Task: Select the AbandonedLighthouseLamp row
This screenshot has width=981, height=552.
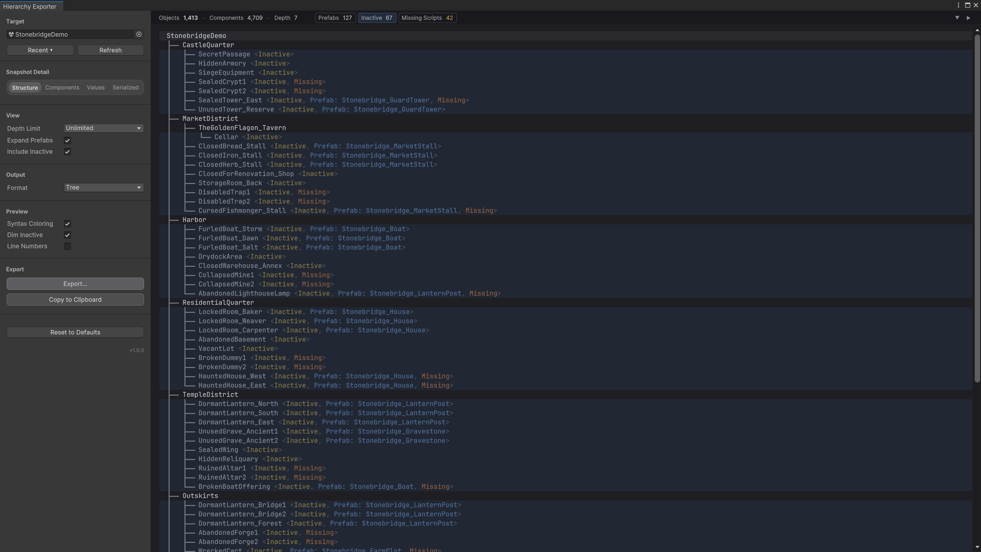Action: click(566, 293)
